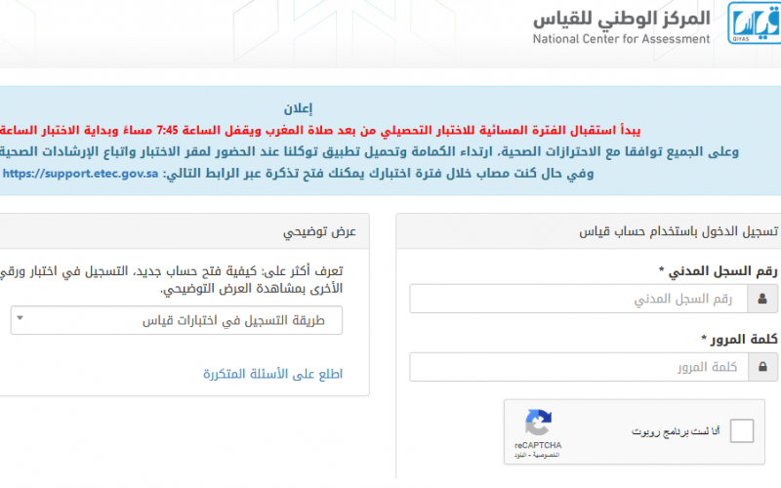This screenshot has width=781, height=488.
Task: Click the small arrow on the demo dropdown
Action: (20, 318)
